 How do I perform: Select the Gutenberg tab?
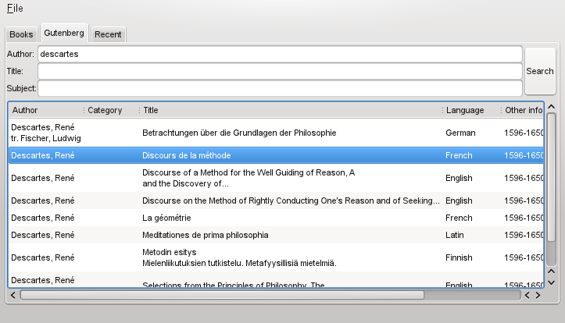pyautogui.click(x=64, y=33)
